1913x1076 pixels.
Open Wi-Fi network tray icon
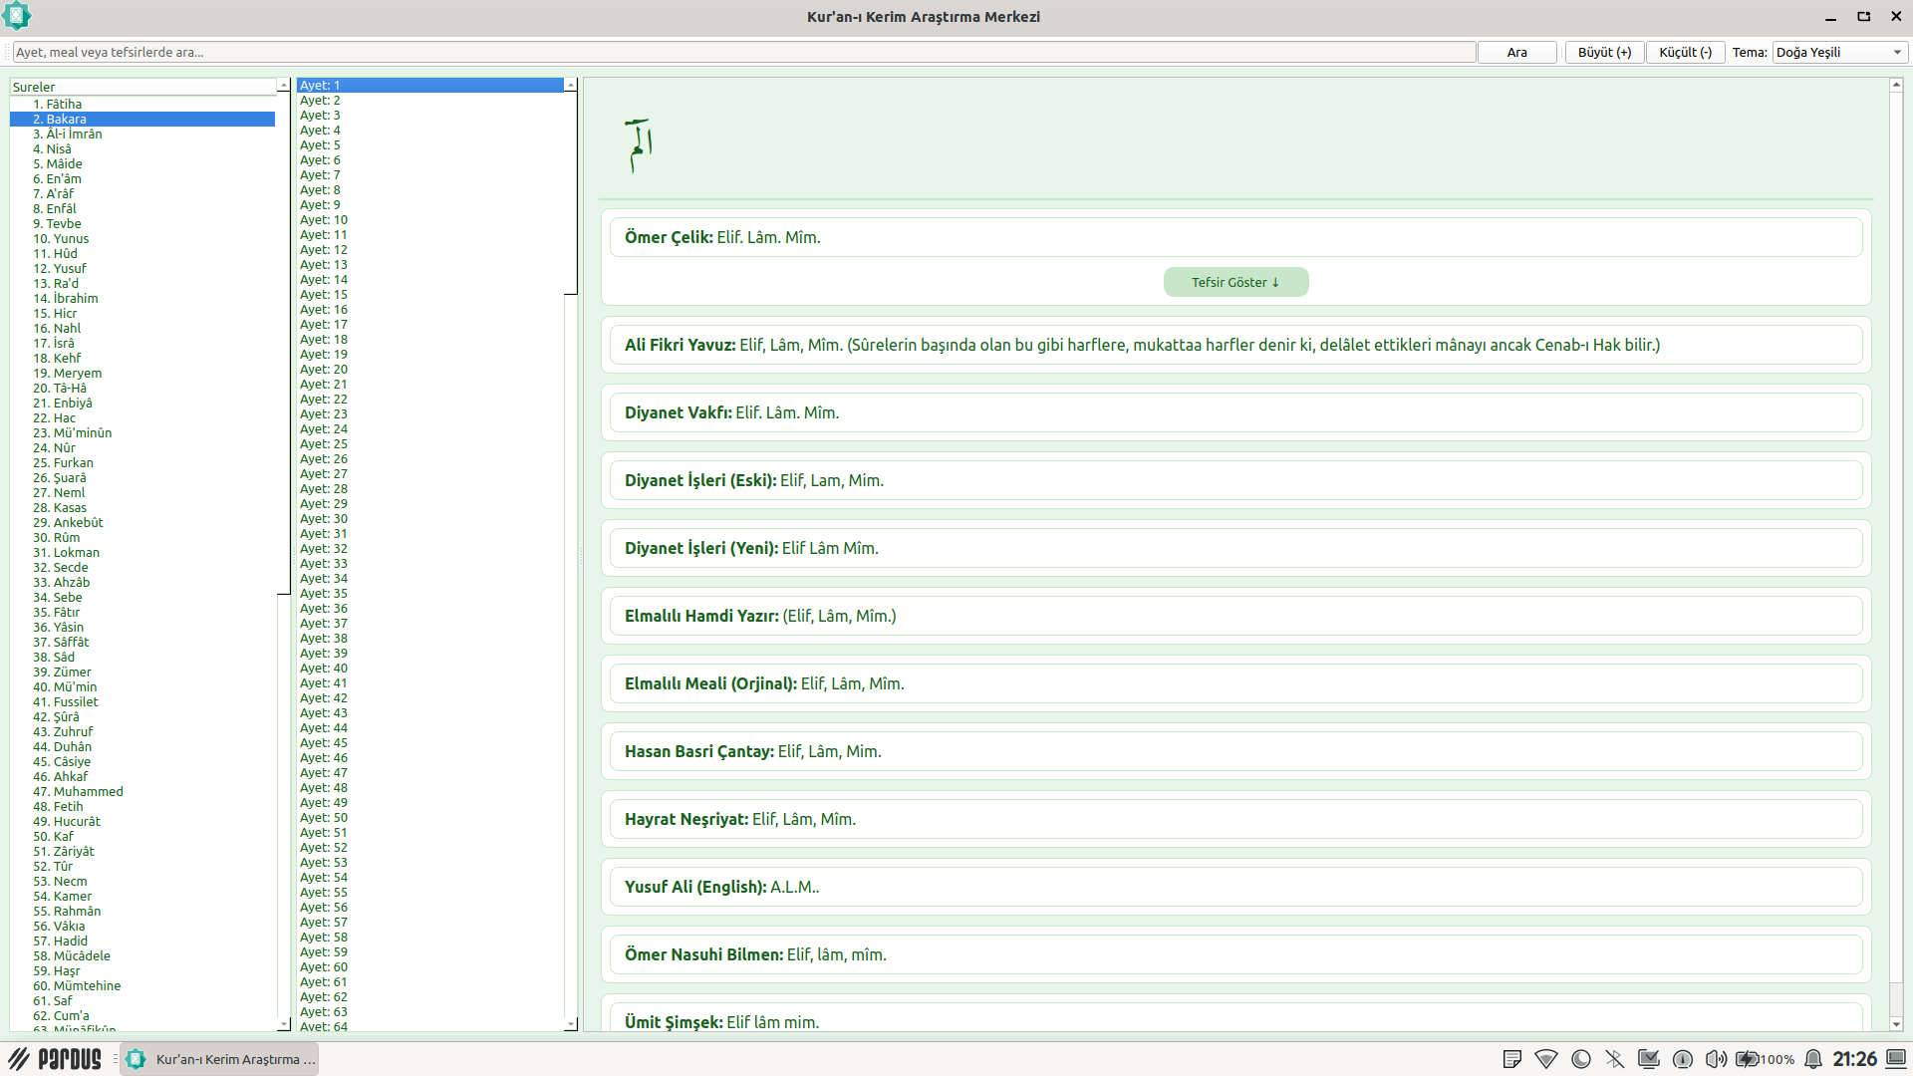pyautogui.click(x=1546, y=1059)
